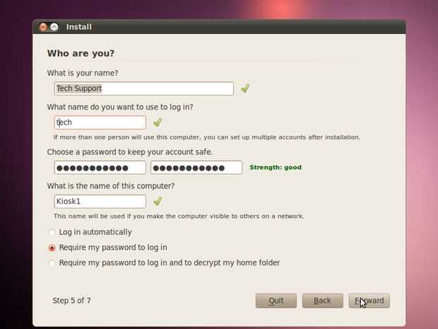The image size is (438, 329).
Task: Click the first password field
Action: [x=100, y=168]
